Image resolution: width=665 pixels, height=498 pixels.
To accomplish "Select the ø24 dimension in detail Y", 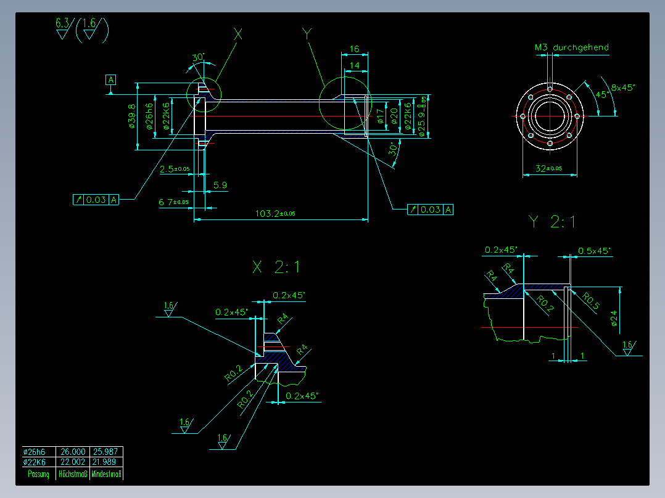I will click(x=614, y=318).
